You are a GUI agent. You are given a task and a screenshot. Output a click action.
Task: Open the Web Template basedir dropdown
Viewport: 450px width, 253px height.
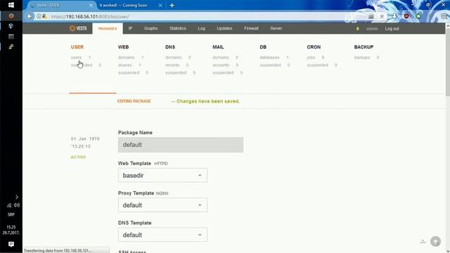pyautogui.click(x=162, y=175)
